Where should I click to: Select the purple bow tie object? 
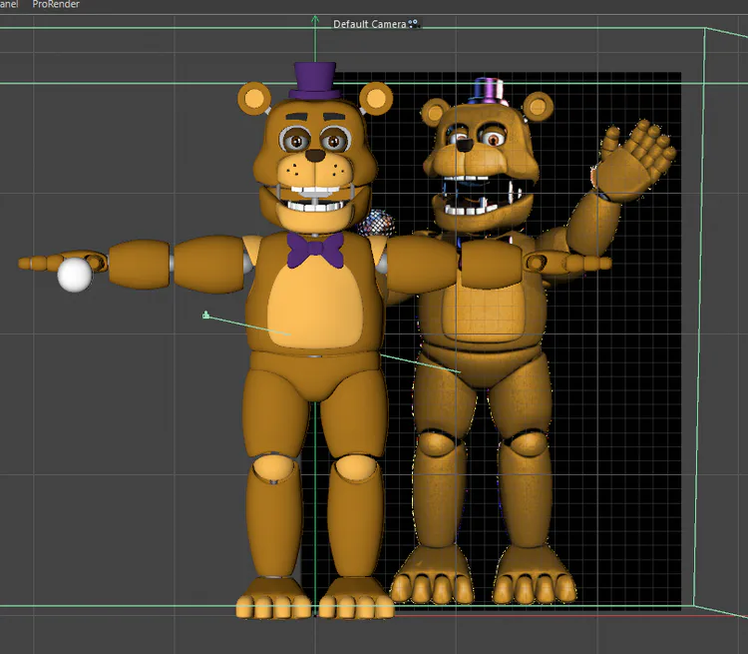pyautogui.click(x=316, y=250)
